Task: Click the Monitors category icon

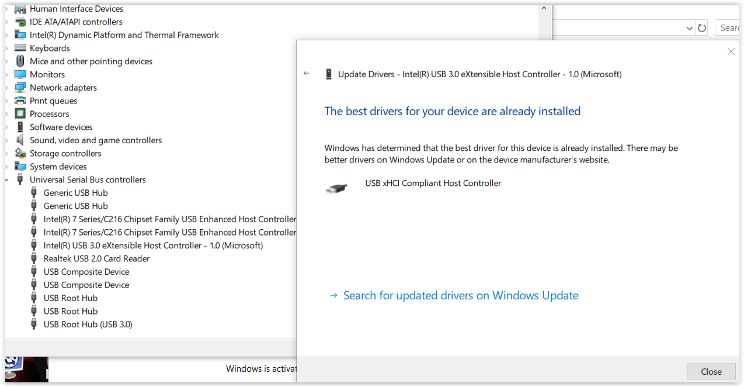Action: tap(20, 74)
